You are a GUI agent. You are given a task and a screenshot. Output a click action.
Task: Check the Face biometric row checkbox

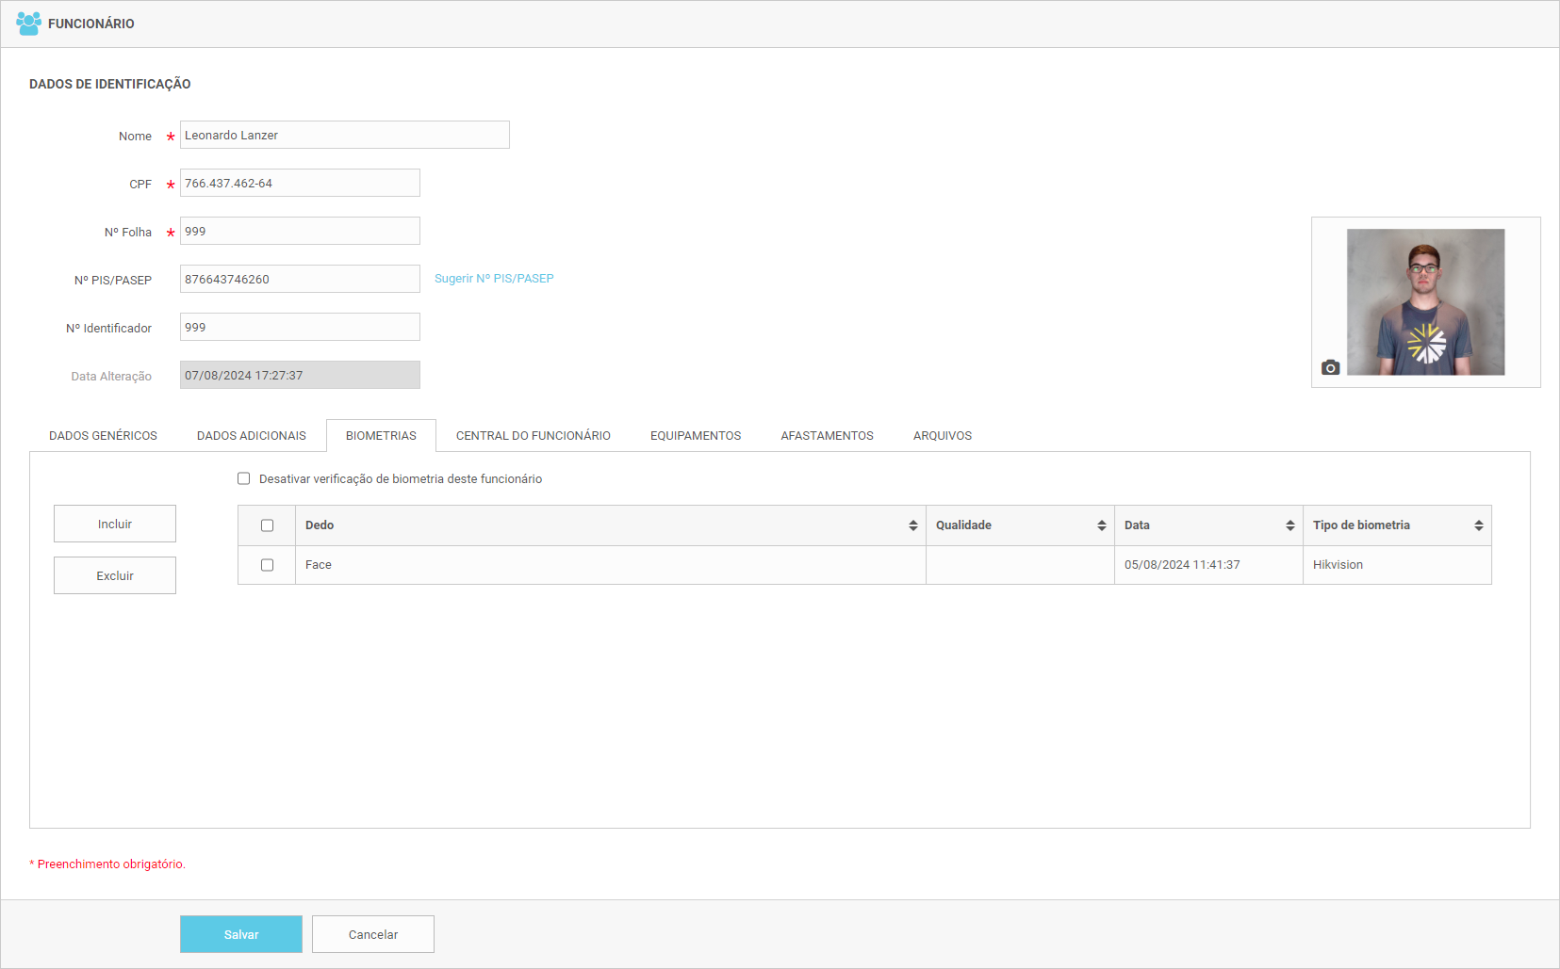[268, 565]
